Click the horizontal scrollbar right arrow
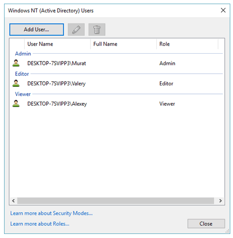The width and height of the screenshot is (233, 238). coord(220,201)
